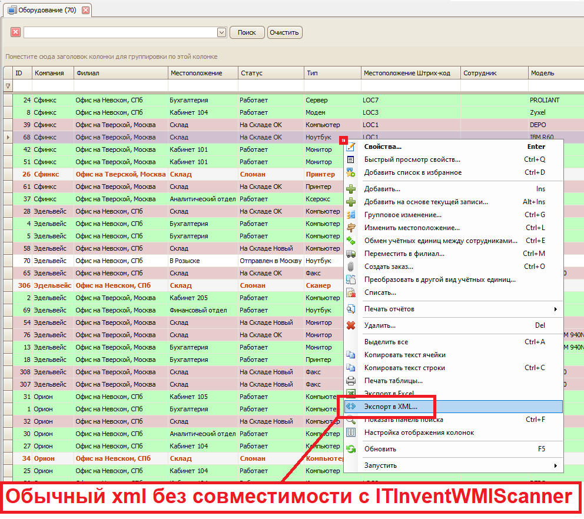
Task: Click the row selector for ID 24
Action: 8,100
